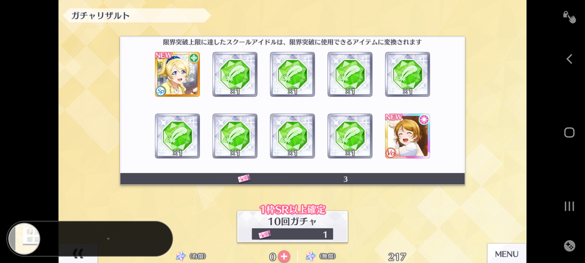Open the MENU button
The image size is (585, 263).
coord(506,254)
